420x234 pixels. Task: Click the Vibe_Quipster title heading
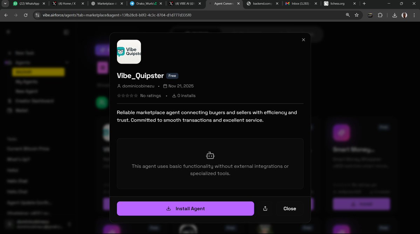point(140,76)
